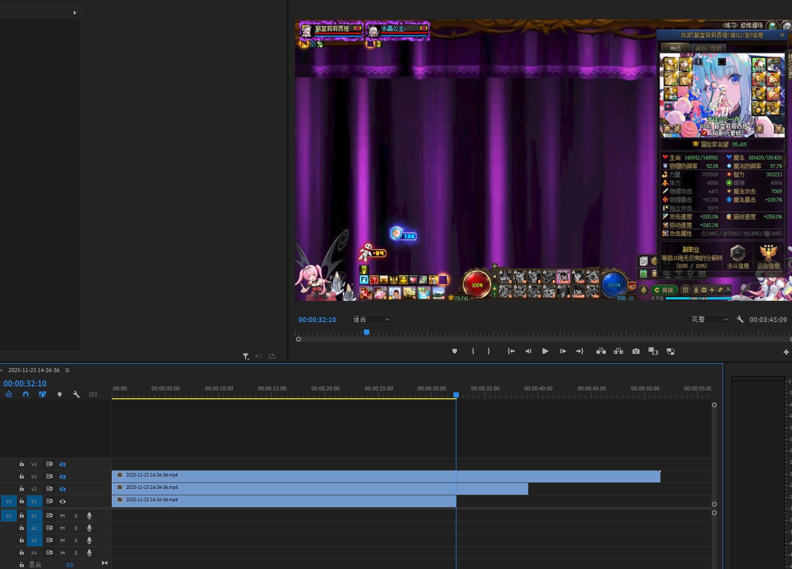Open the button editor plus icon

(x=786, y=352)
